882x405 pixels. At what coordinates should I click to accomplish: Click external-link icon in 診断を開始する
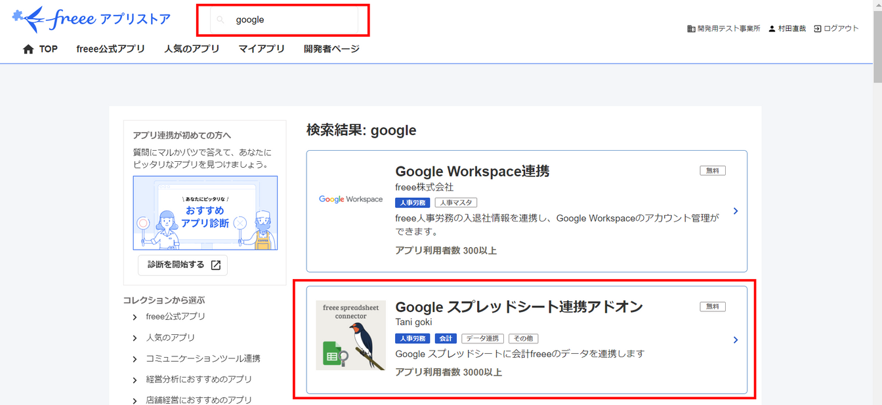pyautogui.click(x=216, y=265)
